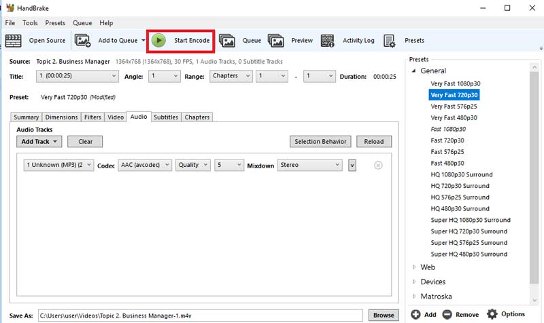Switch to the Video tab
Viewport: 544px width, 323px height.
click(x=116, y=117)
